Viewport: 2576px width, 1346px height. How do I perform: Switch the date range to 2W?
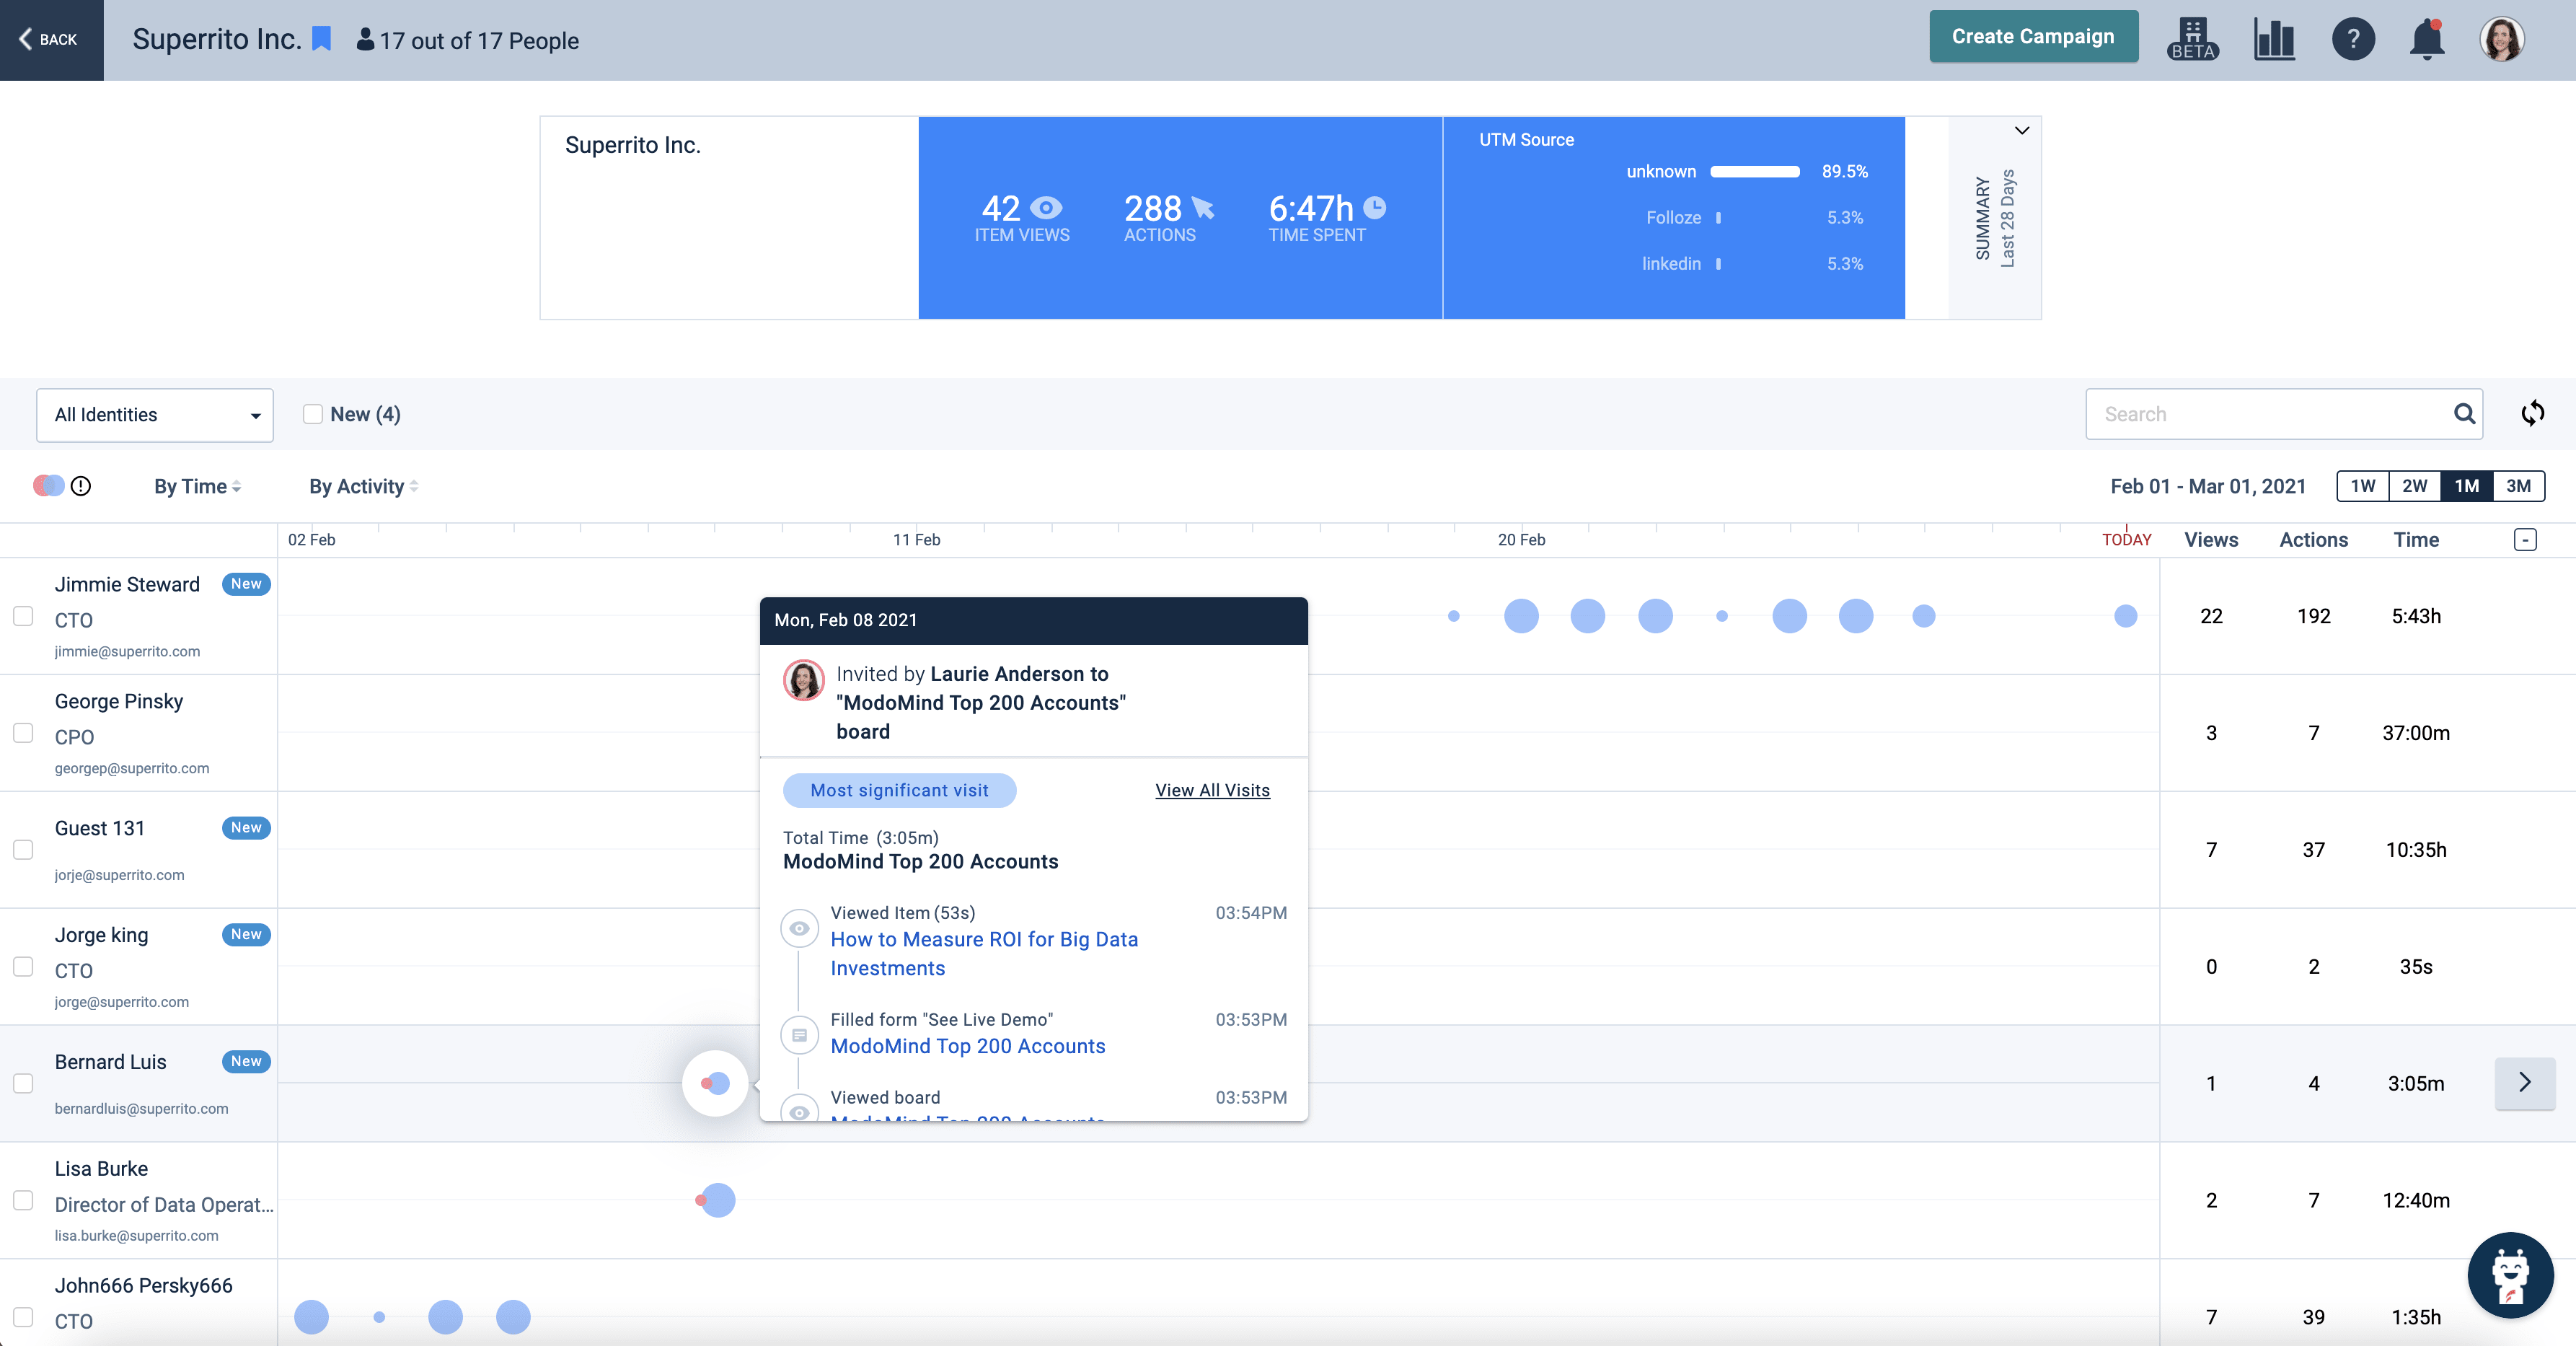(2414, 486)
